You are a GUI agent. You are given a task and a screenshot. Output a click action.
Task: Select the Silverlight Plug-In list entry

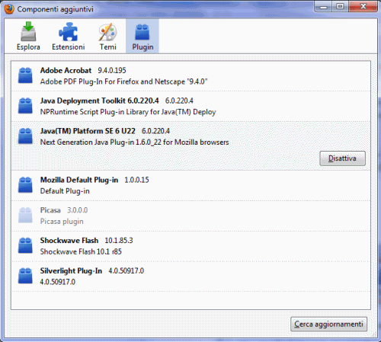(190, 276)
